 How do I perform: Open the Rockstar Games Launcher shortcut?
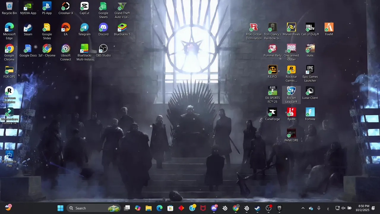tap(291, 74)
